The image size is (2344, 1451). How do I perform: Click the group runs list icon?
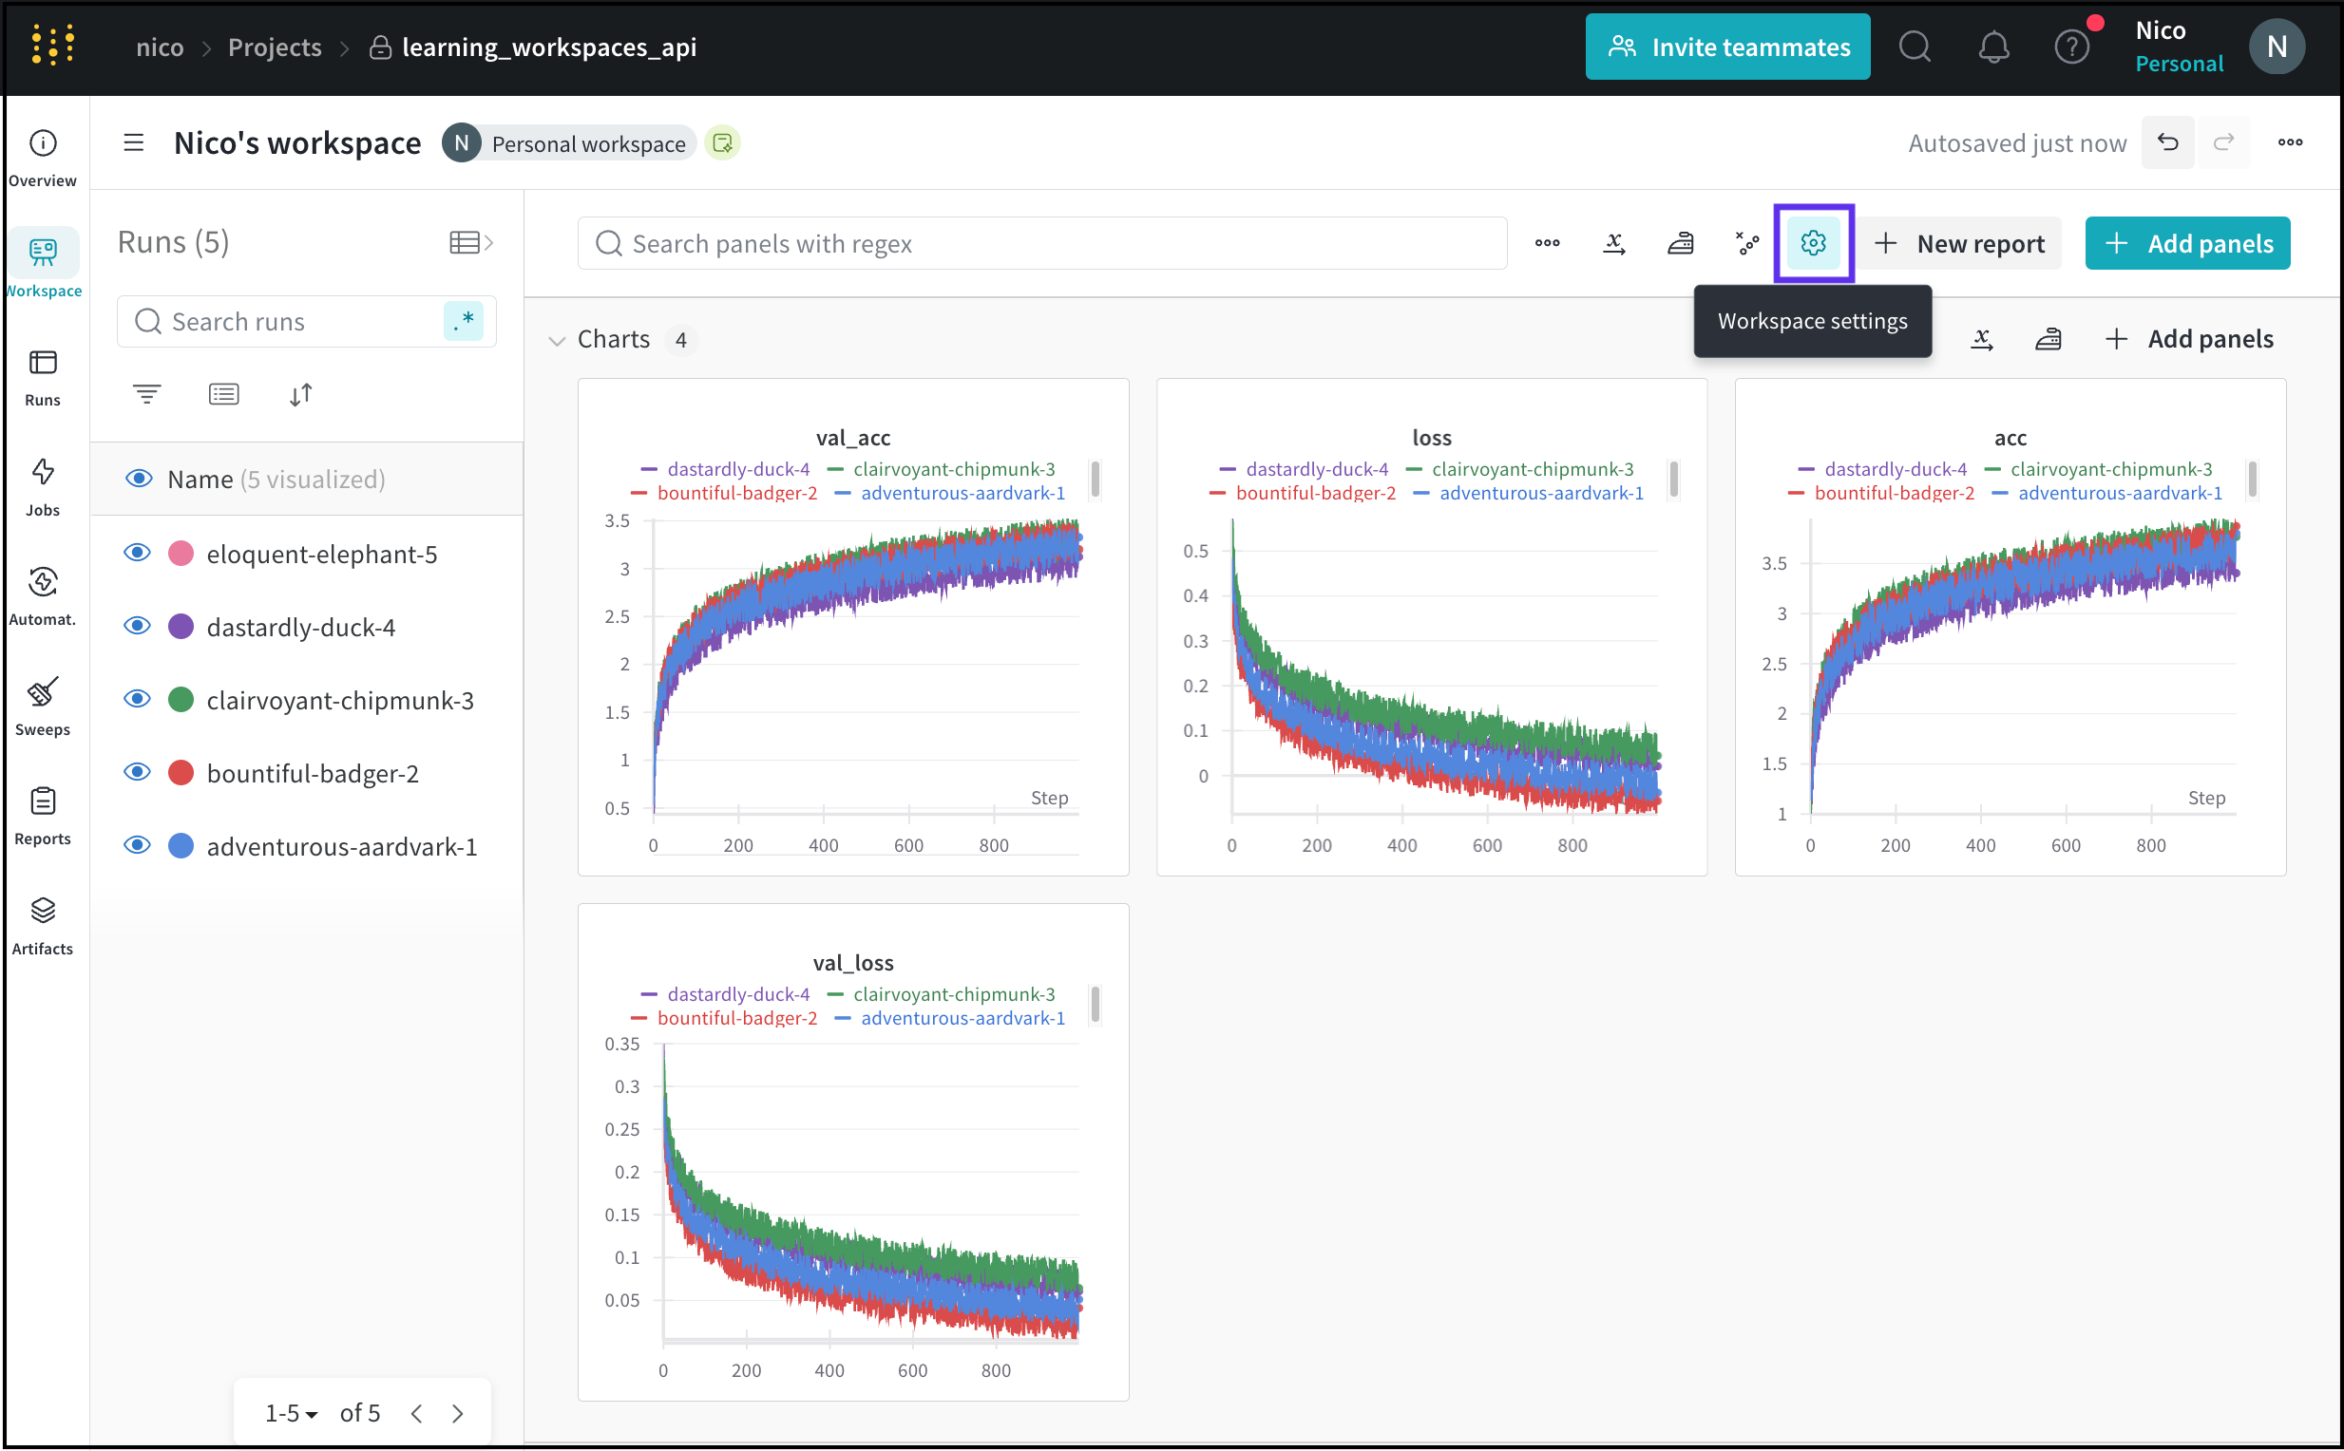pyautogui.click(x=223, y=393)
